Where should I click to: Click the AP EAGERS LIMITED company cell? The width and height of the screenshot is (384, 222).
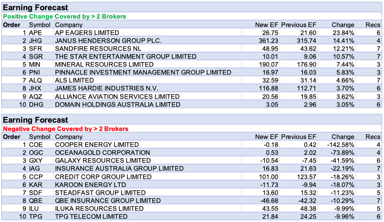pyautogui.click(x=87, y=33)
